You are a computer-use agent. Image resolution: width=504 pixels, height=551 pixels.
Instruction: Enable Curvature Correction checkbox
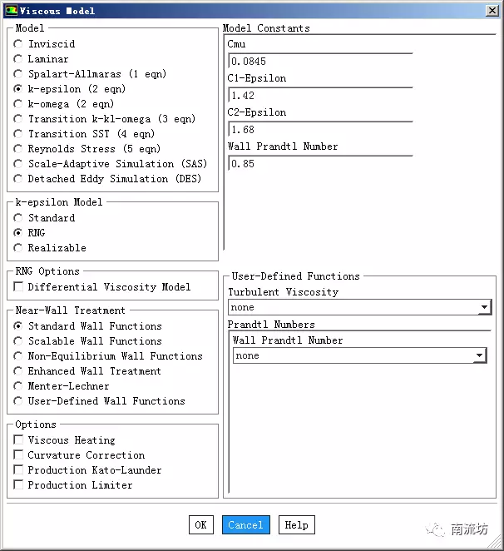18,454
